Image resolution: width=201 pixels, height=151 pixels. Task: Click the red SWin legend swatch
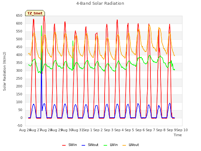64,145
